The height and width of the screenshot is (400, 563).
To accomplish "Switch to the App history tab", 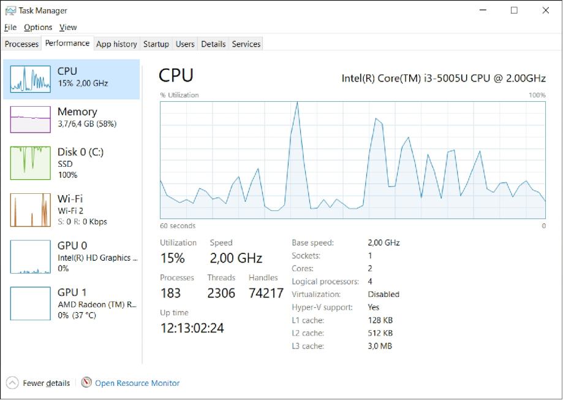I will pos(116,44).
